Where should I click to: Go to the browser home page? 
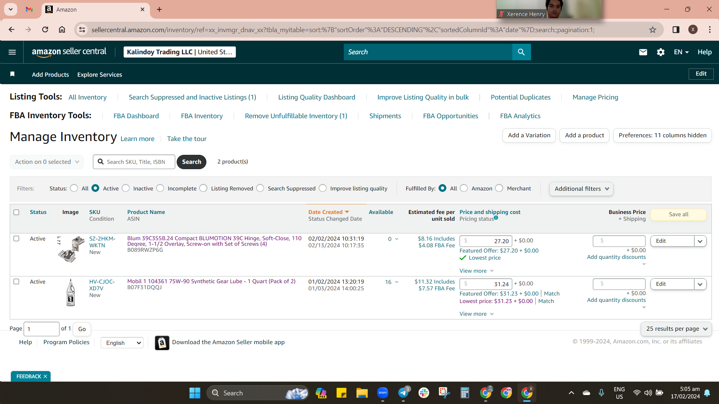pyautogui.click(x=62, y=30)
